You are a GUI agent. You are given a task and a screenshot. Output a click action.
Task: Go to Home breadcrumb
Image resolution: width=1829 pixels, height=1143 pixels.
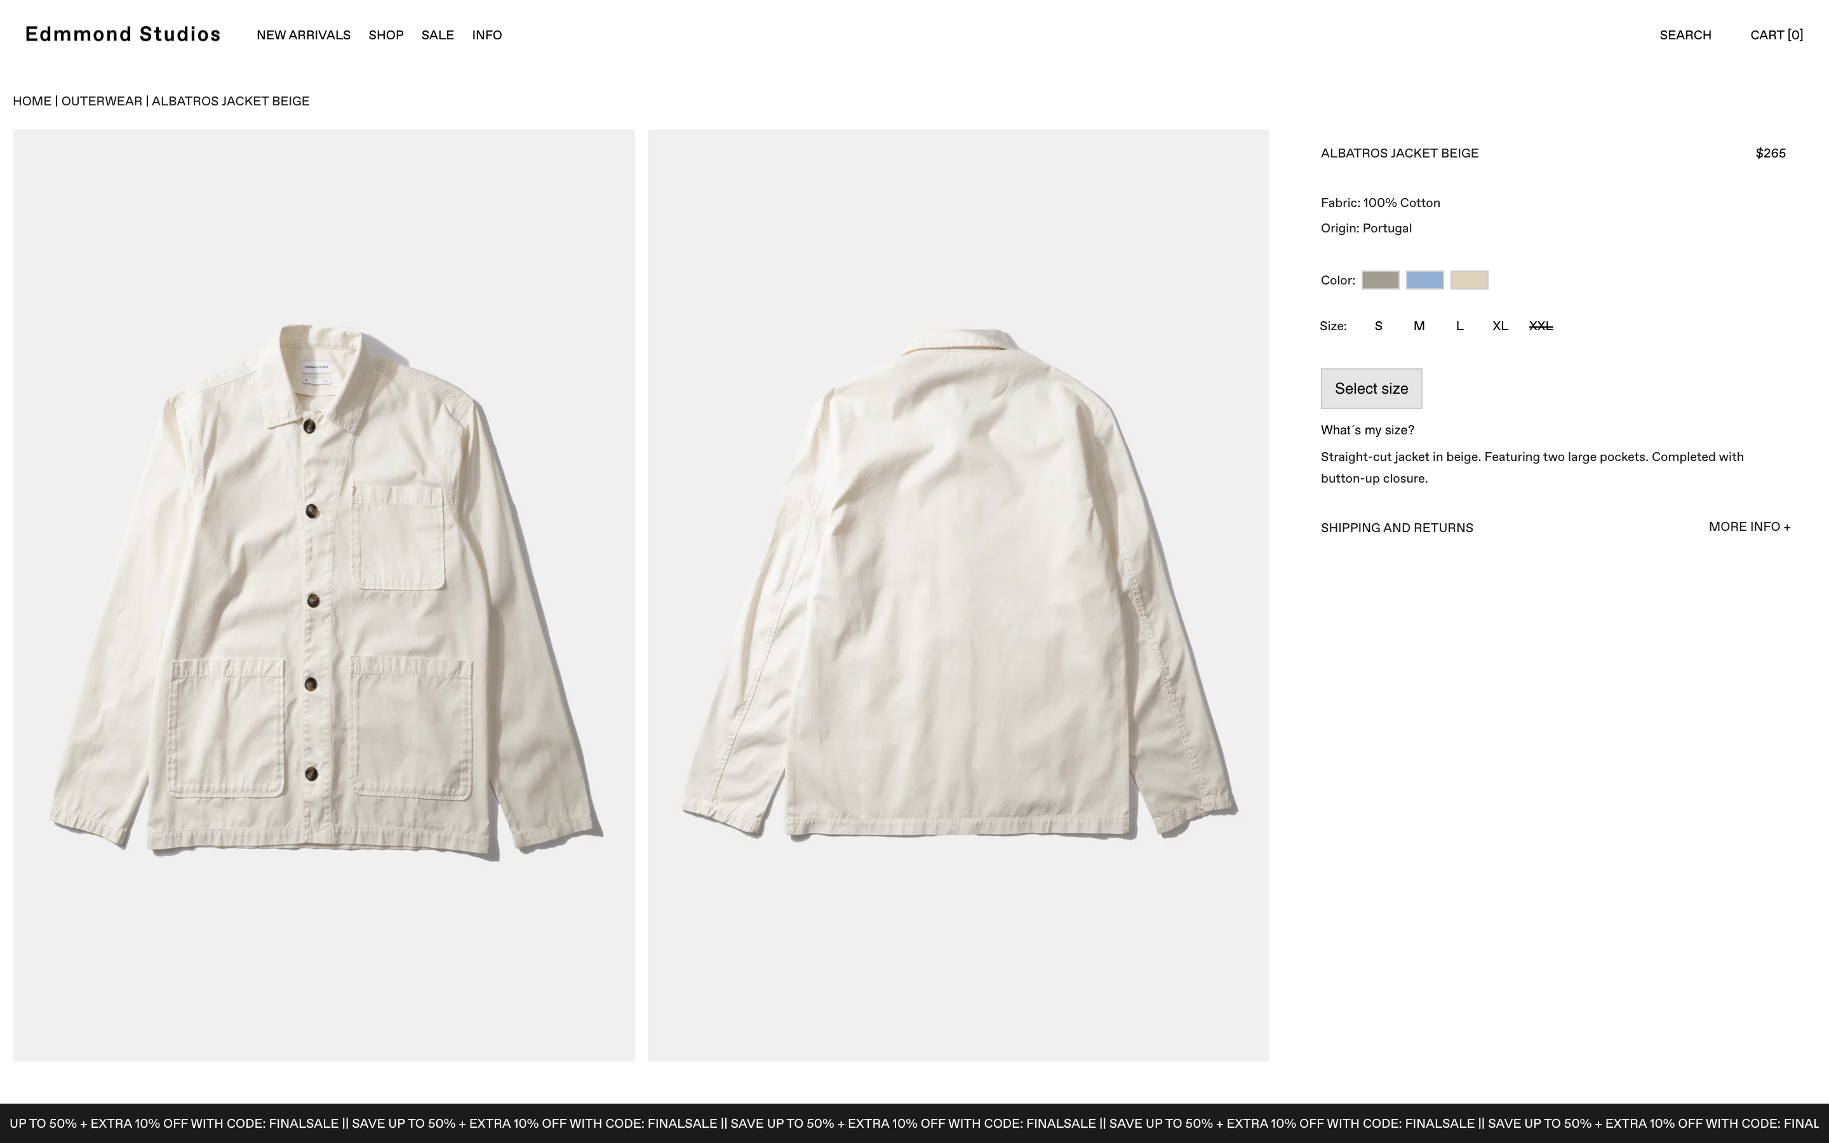coord(32,102)
